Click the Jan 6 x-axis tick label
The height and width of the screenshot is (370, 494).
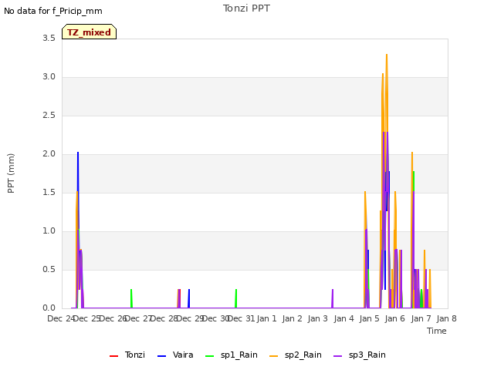coord(394,318)
